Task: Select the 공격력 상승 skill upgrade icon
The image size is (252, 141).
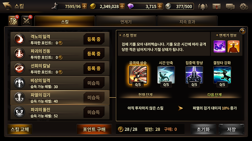Action: click(x=138, y=75)
